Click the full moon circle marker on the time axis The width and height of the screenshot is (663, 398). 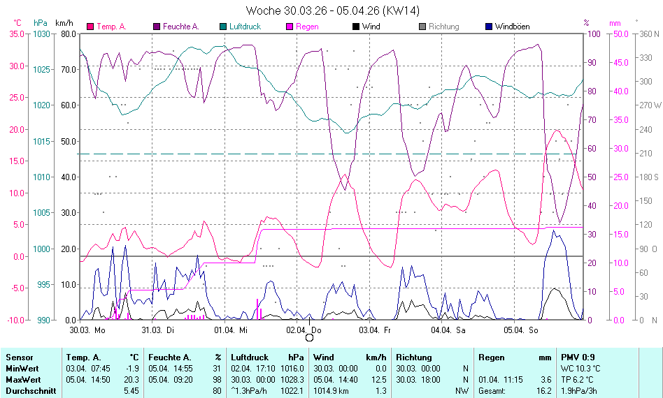point(309,337)
